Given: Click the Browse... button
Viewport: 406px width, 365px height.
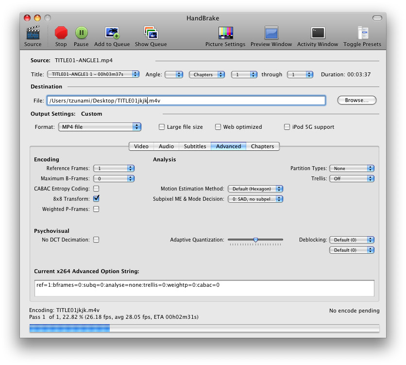Looking at the screenshot, I should (356, 100).
